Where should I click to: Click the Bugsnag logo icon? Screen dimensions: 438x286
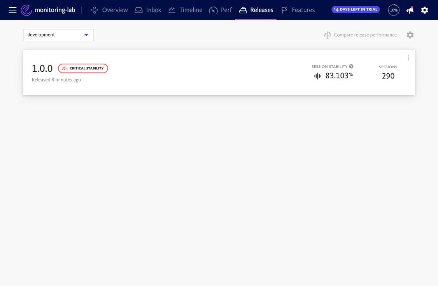point(26,10)
